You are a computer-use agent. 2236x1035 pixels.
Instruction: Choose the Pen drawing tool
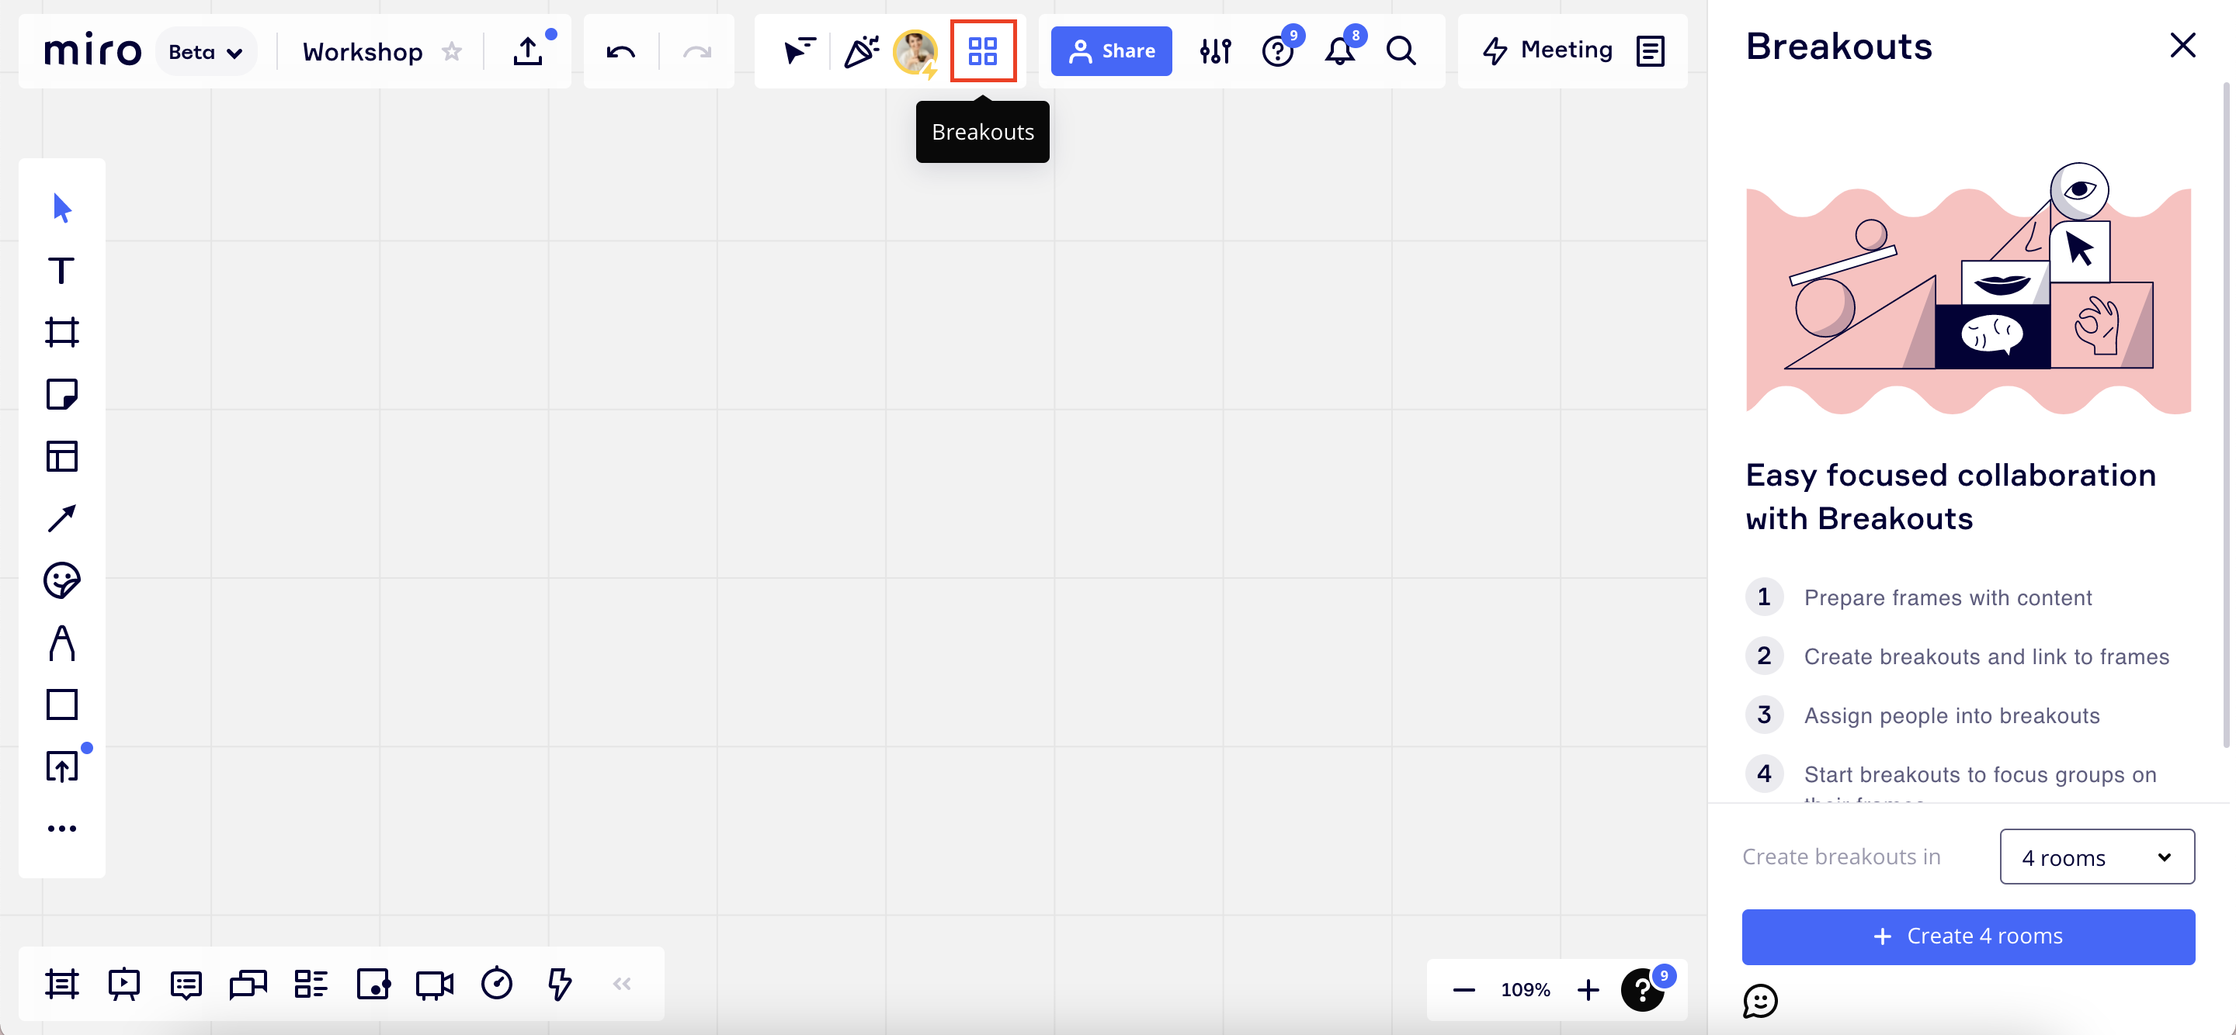coord(61,643)
